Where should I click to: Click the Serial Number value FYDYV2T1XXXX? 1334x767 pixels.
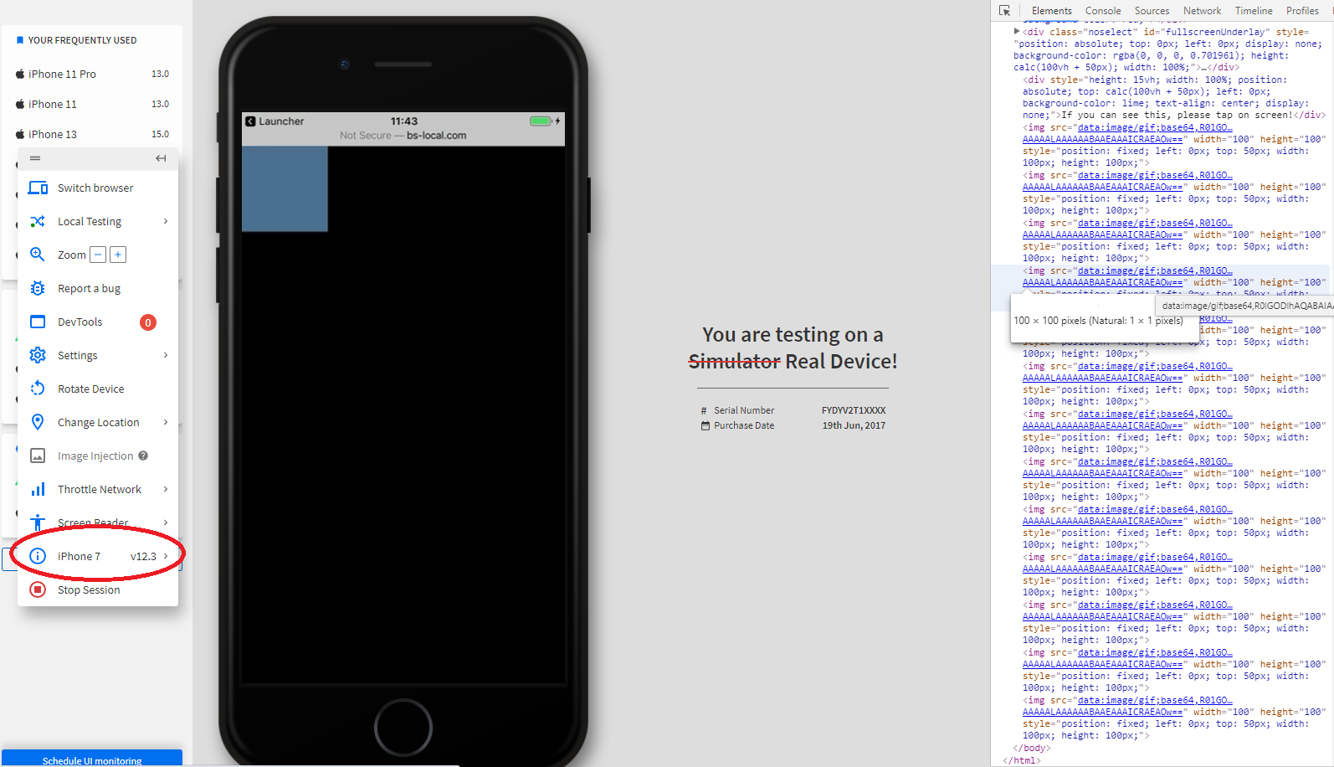854,410
